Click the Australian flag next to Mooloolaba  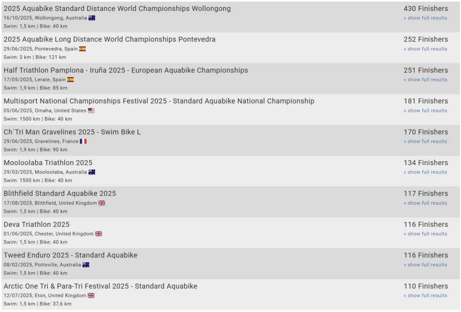pos(91,172)
